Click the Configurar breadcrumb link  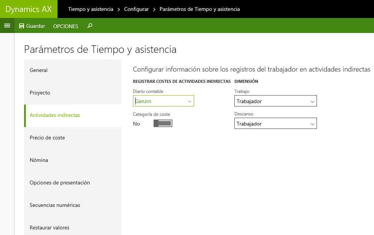[136, 9]
